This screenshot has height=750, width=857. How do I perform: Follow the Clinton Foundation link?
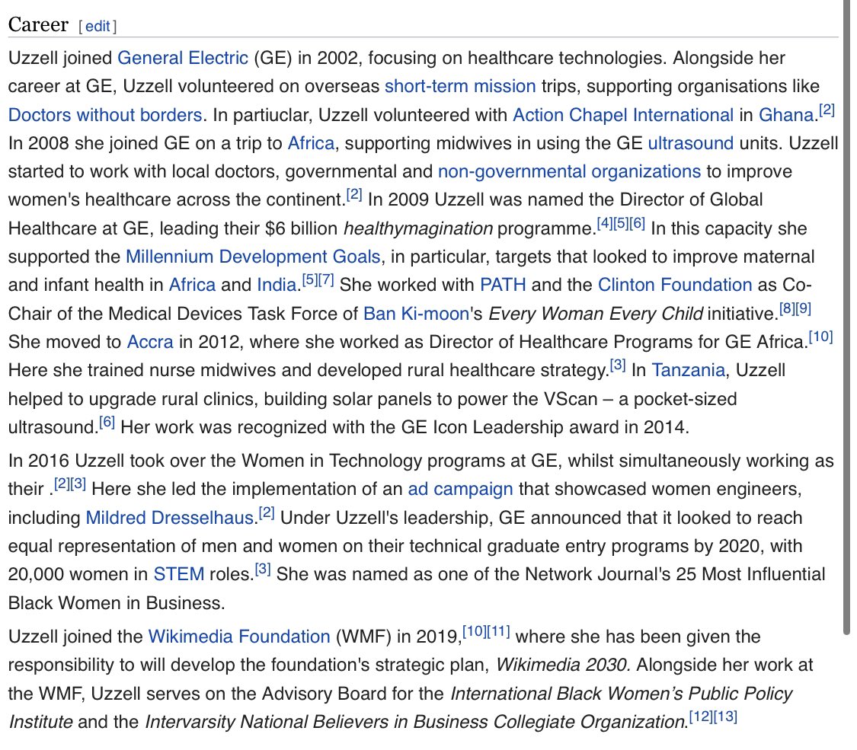point(675,285)
